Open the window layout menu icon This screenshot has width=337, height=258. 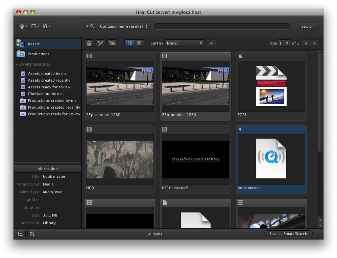click(x=35, y=26)
